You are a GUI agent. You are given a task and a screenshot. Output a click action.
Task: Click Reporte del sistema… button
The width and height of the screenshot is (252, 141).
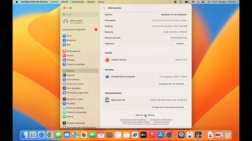pos(146,115)
